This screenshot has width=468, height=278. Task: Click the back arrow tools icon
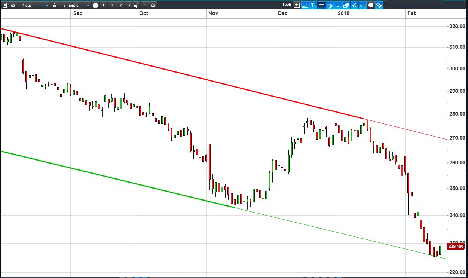pyautogui.click(x=297, y=5)
